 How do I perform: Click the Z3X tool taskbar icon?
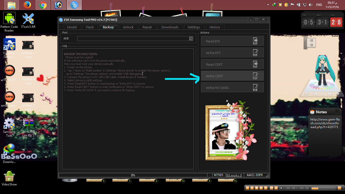pyautogui.click(x=74, y=5)
